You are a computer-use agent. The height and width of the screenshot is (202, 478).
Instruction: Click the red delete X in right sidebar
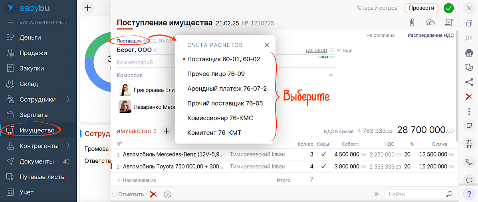click(x=469, y=96)
